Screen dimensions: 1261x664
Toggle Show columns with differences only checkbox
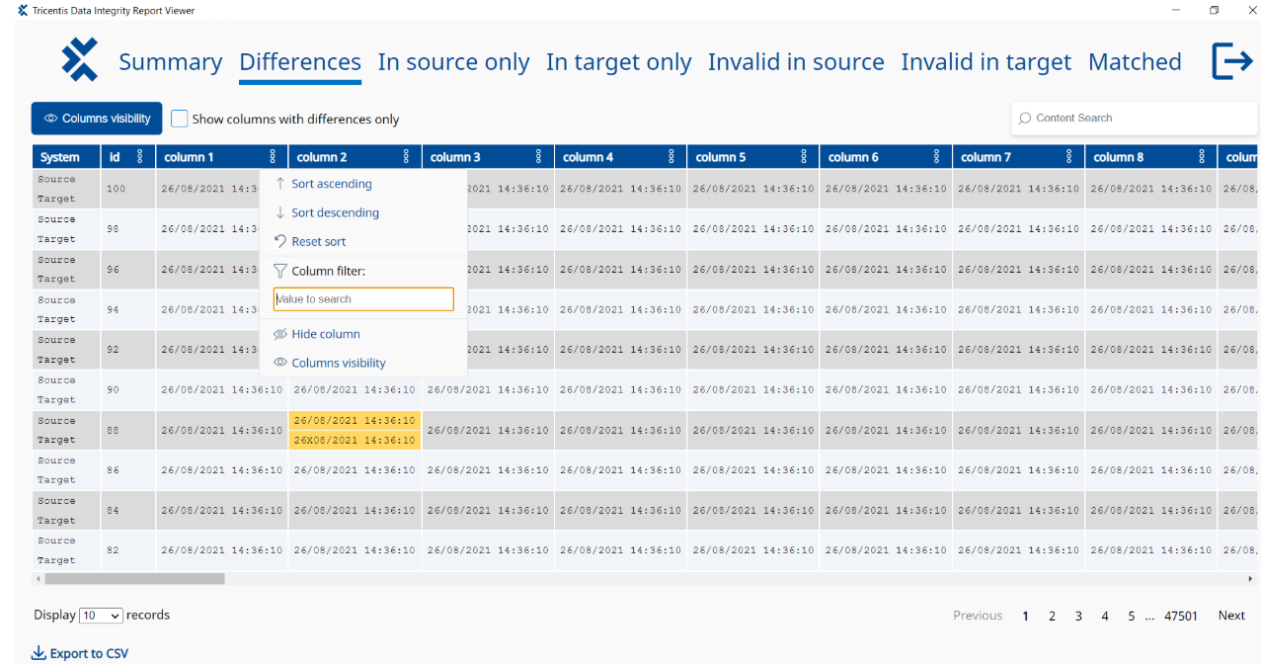point(179,119)
